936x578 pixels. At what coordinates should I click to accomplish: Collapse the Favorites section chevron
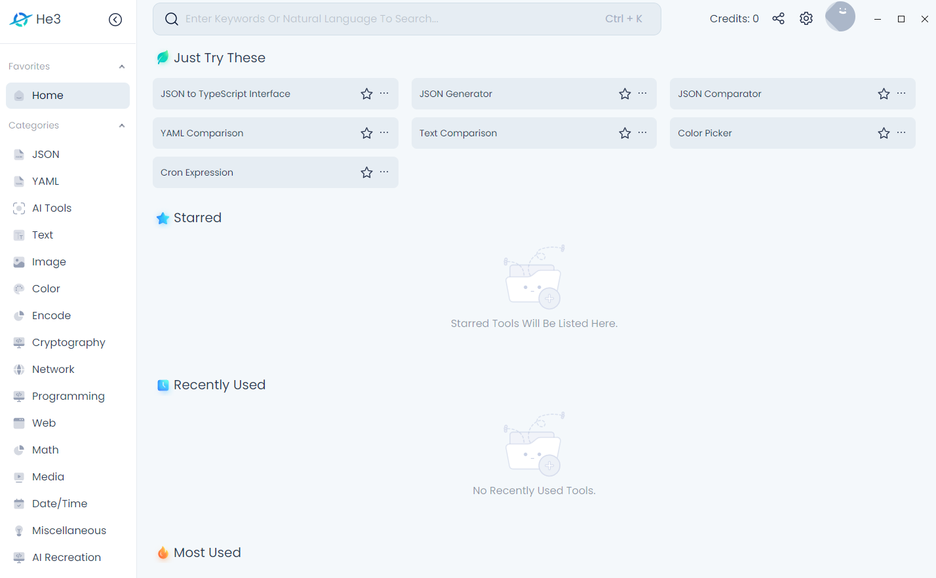pos(122,67)
